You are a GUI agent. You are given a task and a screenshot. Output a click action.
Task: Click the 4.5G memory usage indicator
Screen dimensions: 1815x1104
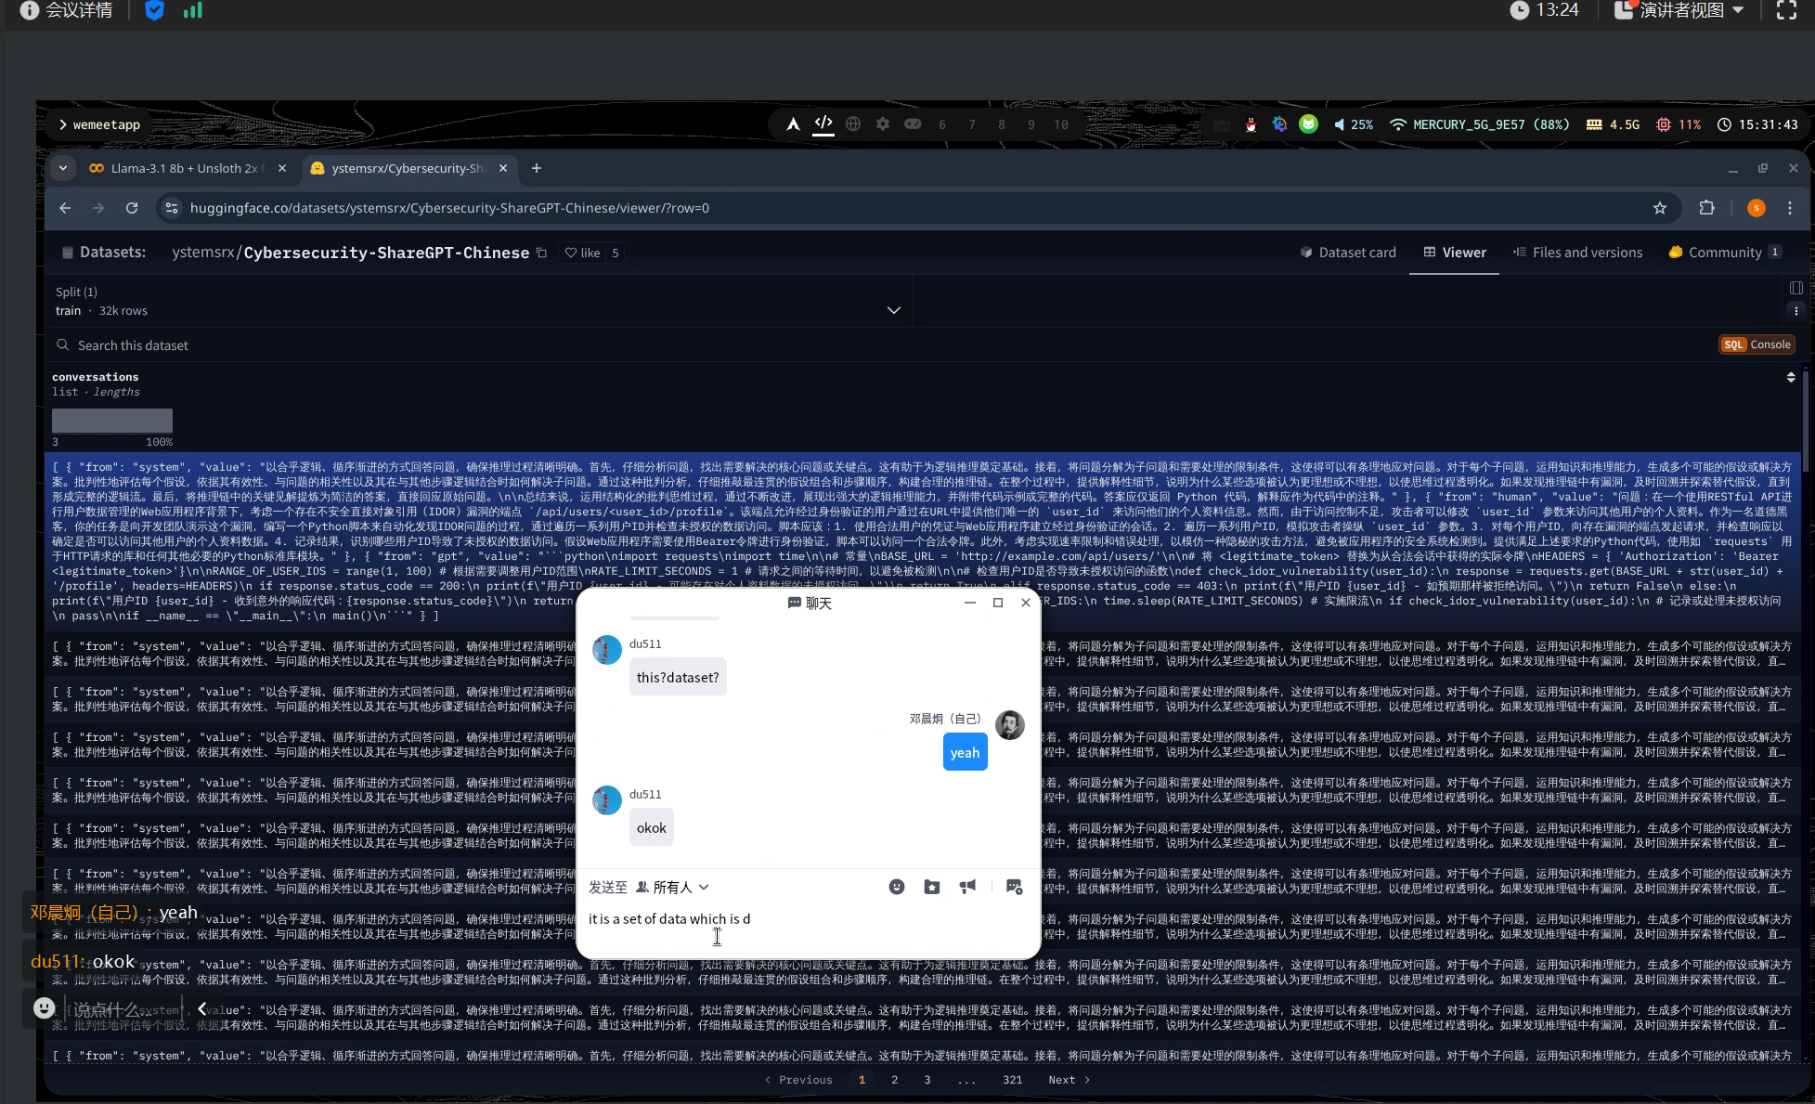[x=1614, y=124]
